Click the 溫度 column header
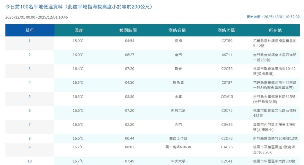This screenshot has width=304, height=165. [x=79, y=30]
